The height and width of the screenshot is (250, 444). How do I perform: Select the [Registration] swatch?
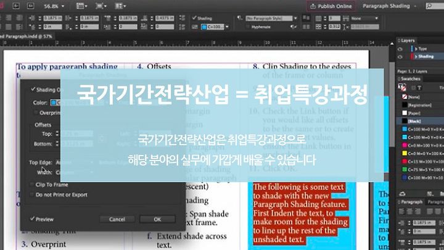pyautogui.click(x=420, y=105)
